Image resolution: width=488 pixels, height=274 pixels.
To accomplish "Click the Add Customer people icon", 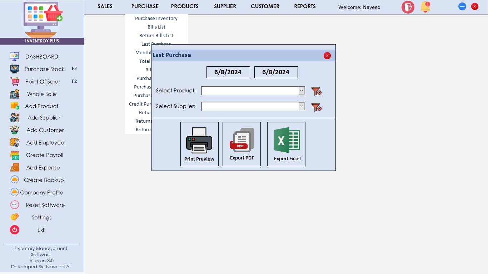I will click(14, 130).
